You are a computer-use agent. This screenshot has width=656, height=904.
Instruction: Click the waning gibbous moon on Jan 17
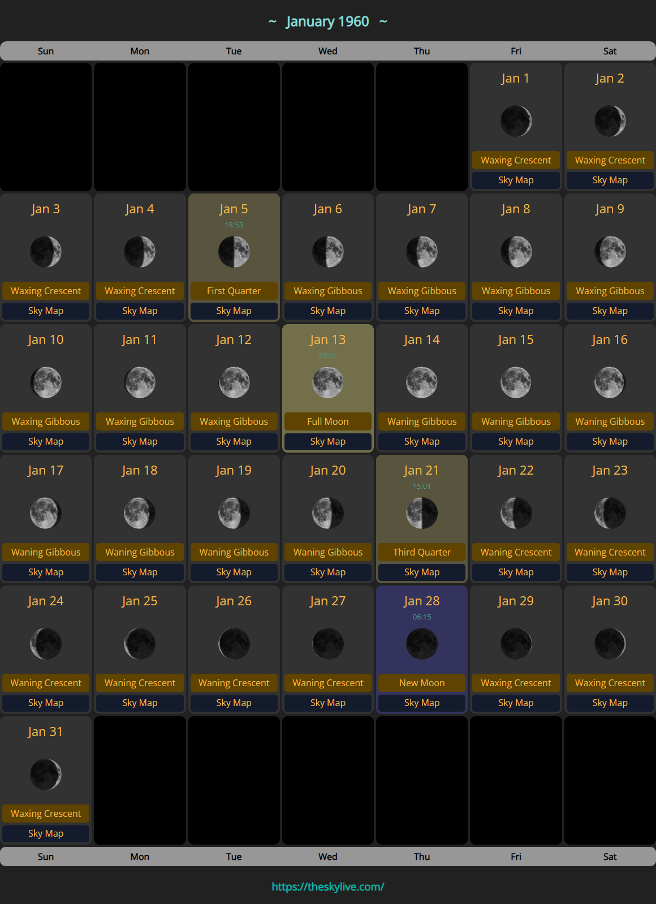[46, 513]
